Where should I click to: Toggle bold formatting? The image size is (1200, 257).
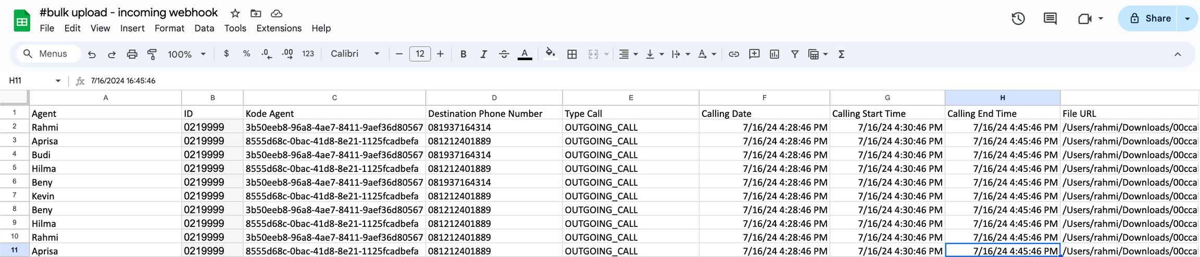(463, 54)
